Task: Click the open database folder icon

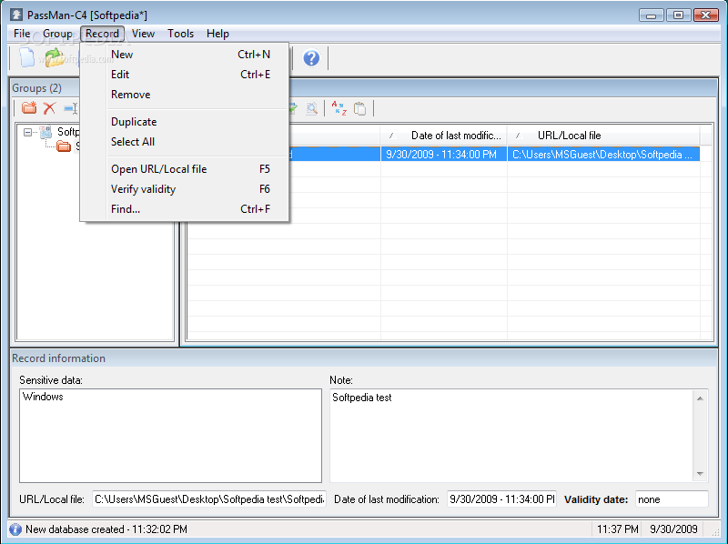Action: pyautogui.click(x=55, y=58)
